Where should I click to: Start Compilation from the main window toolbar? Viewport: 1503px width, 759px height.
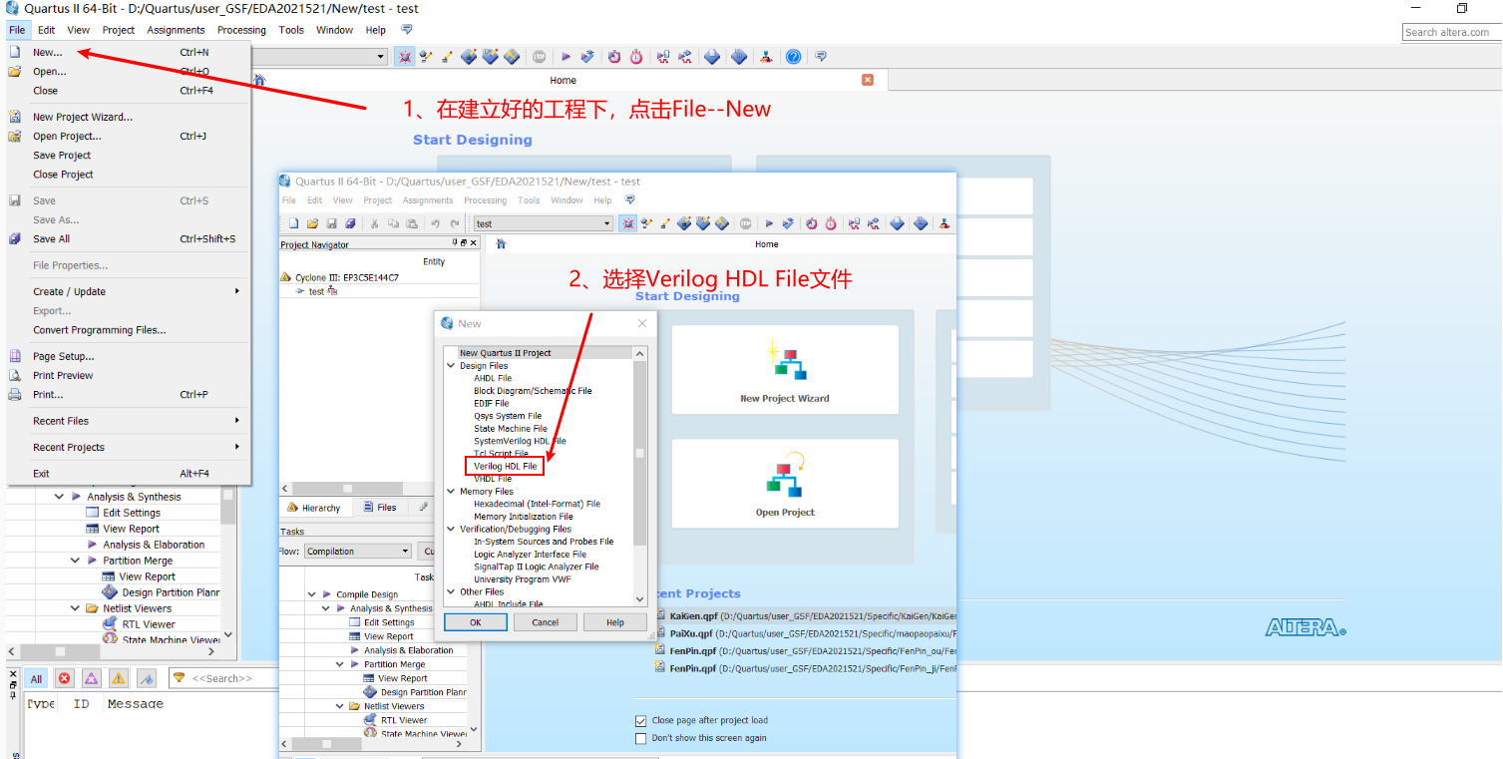click(565, 57)
